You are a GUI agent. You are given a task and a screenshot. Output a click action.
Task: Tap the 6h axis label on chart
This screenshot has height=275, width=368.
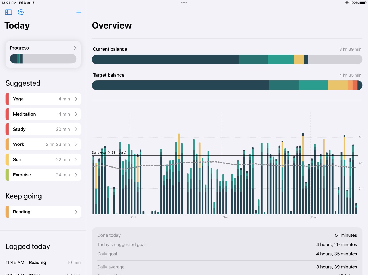coord(361,137)
